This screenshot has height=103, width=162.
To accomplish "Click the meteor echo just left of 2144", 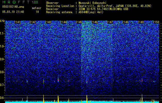I will point(58,80).
